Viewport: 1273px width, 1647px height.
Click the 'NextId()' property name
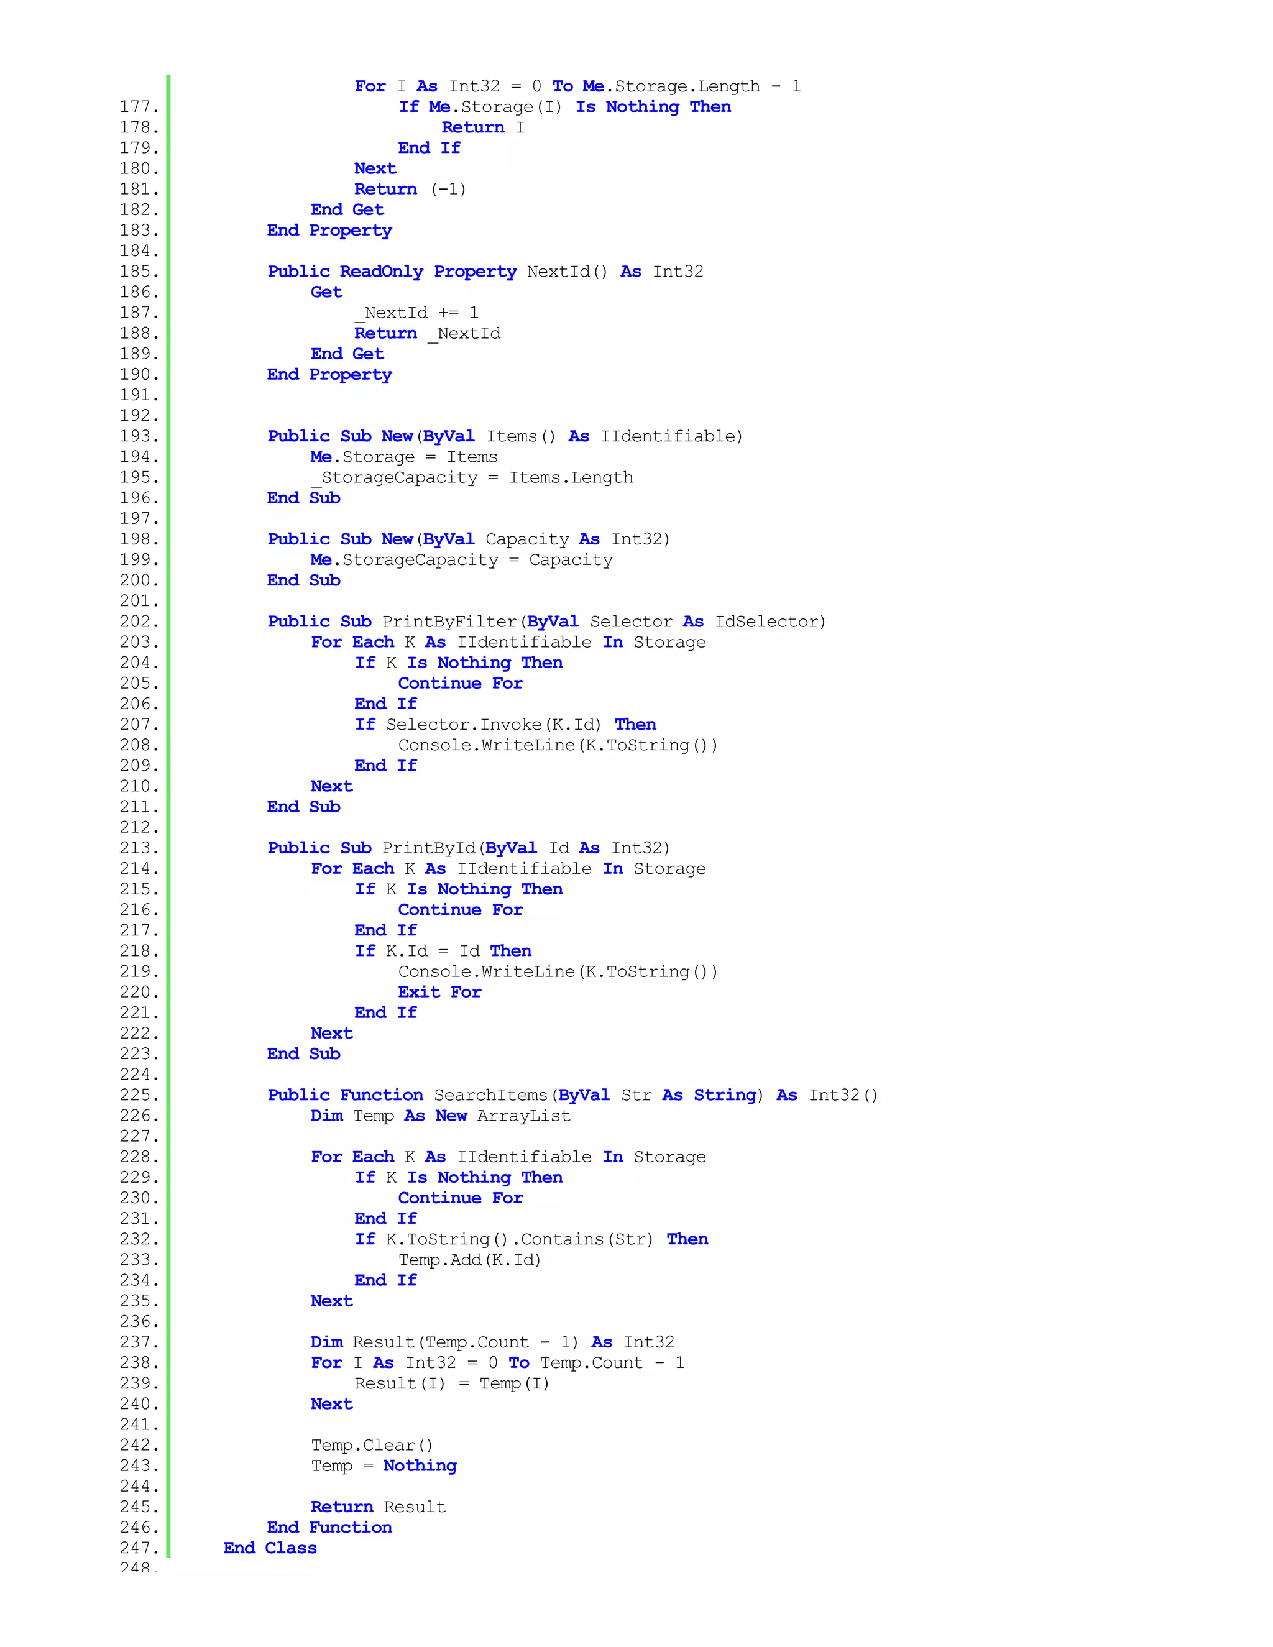(566, 272)
